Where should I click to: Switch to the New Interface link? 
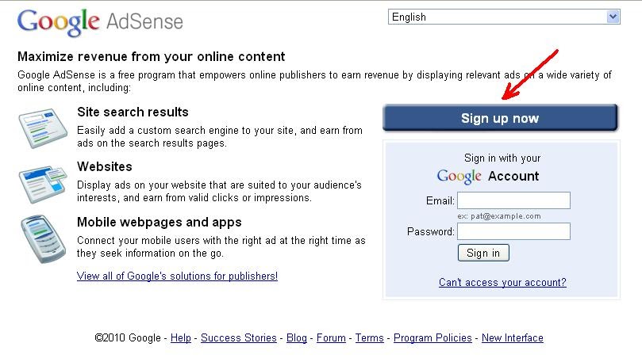pos(512,338)
